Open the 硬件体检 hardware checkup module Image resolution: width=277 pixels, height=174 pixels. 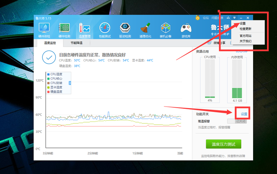tap(44, 30)
